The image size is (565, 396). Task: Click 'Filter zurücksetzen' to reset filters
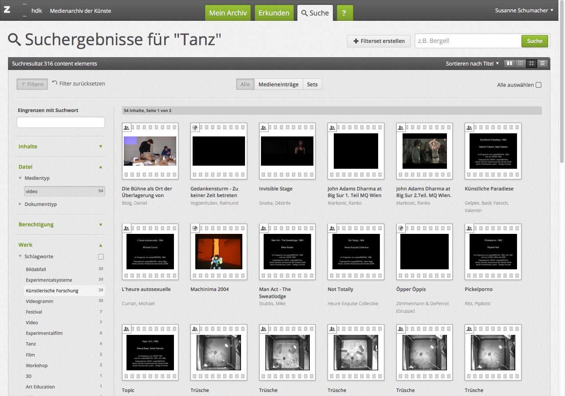tap(79, 83)
